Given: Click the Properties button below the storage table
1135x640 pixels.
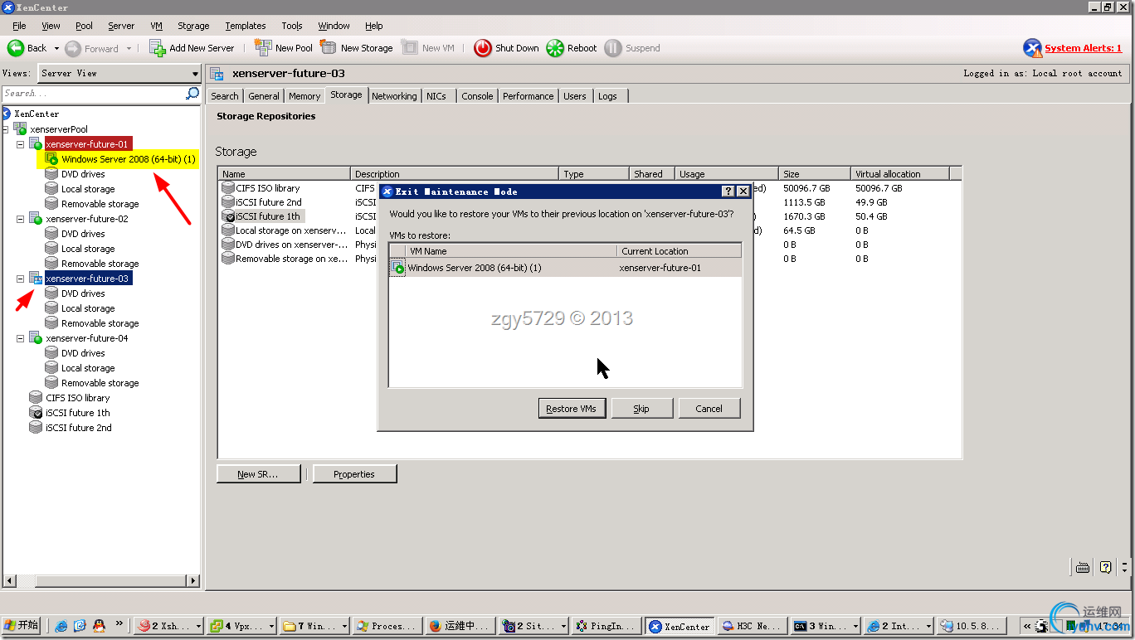Looking at the screenshot, I should click(354, 474).
